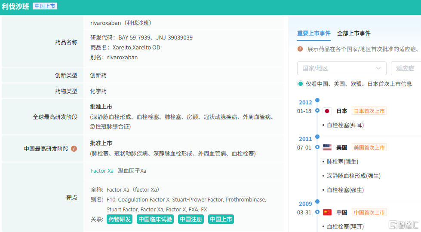The image size is (421, 232).
Task: Open the 国家/地区 dropdown
Action: coord(341,68)
